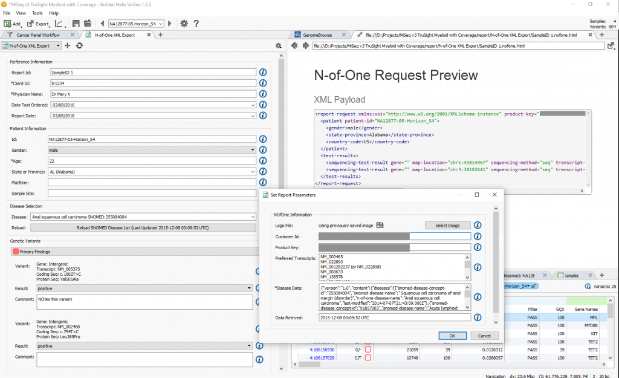
Task: Click the Add icon in the main toolbar
Action: click(x=9, y=23)
